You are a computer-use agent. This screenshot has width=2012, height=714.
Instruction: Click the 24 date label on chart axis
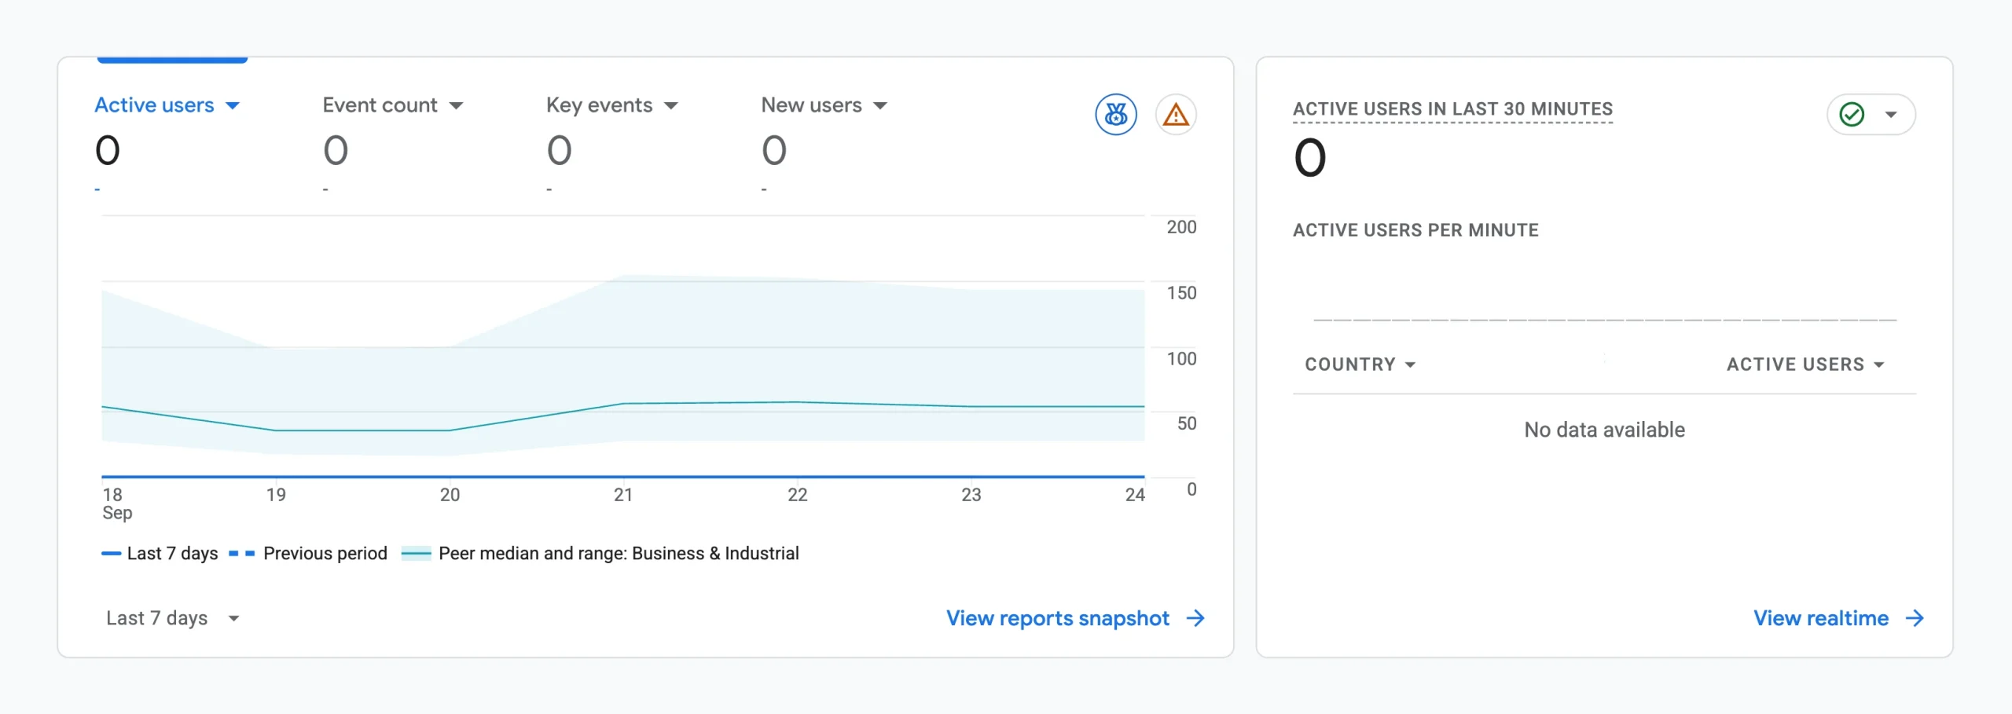click(1135, 495)
